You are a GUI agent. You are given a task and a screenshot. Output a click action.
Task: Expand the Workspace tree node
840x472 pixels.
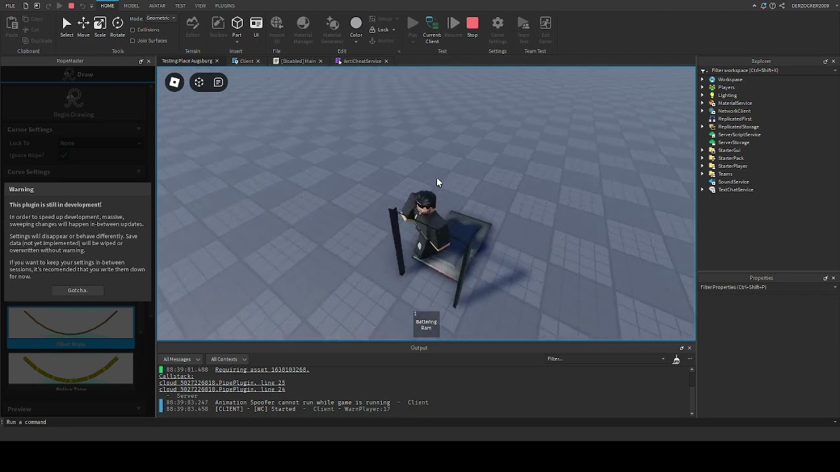click(x=702, y=79)
